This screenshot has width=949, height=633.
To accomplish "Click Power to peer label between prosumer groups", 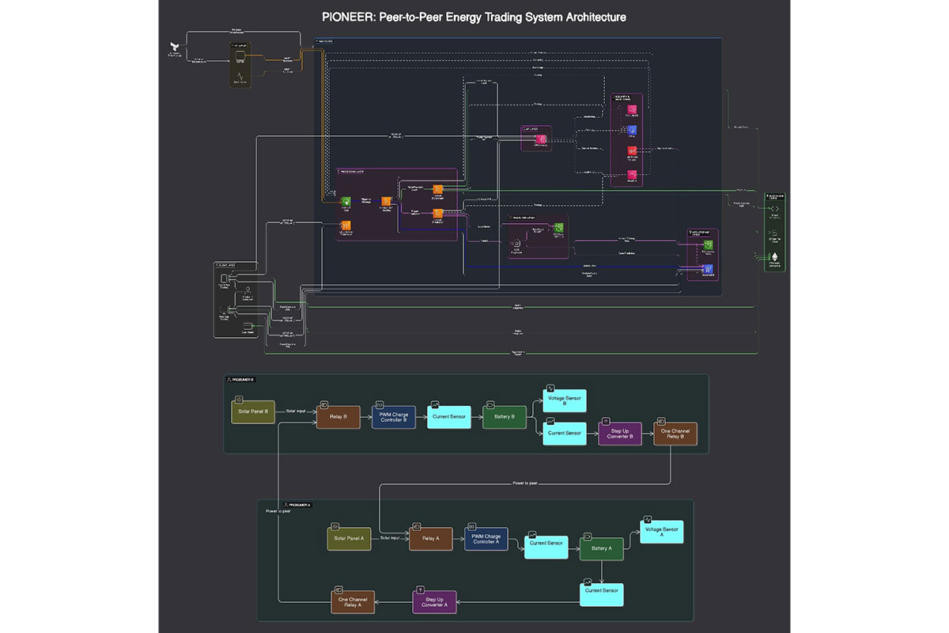I will pyautogui.click(x=527, y=483).
